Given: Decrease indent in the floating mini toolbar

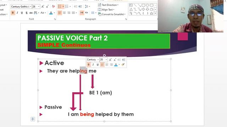Looking at the screenshot, I should coord(119,60).
